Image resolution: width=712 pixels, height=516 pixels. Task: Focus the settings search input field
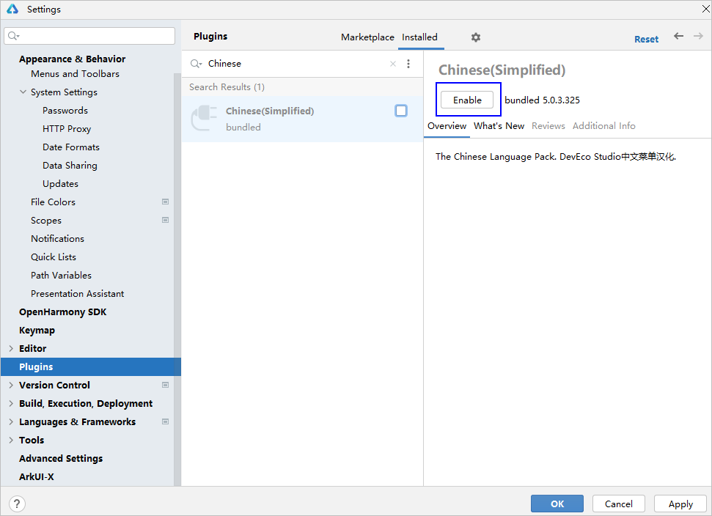point(89,36)
